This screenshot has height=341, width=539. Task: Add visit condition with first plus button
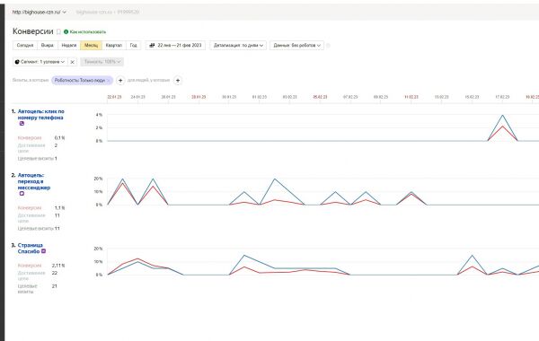[x=120, y=81]
